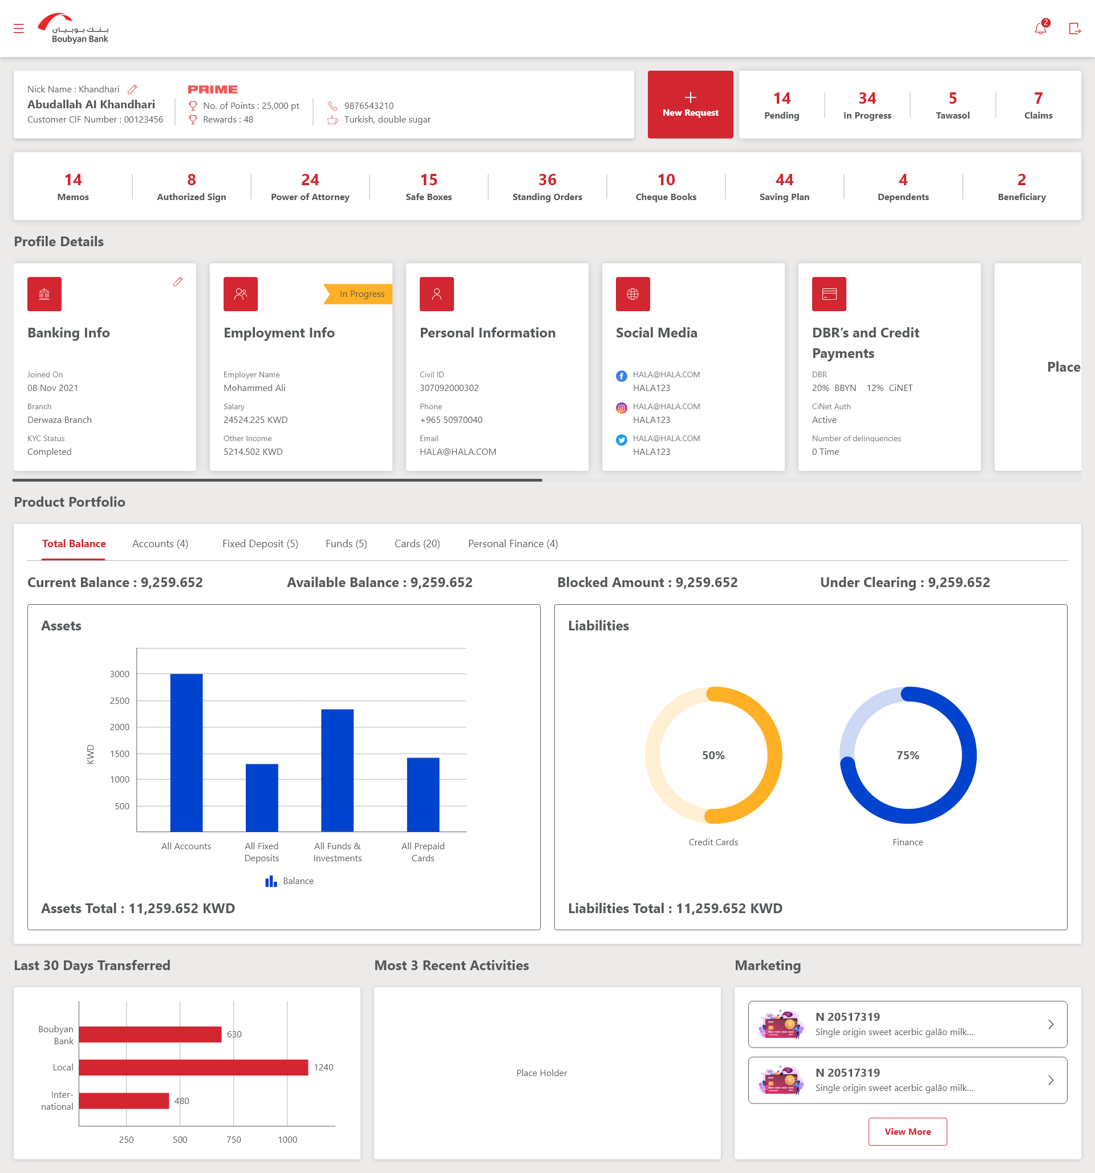
Task: Click the logout icon in header
Action: [1074, 28]
